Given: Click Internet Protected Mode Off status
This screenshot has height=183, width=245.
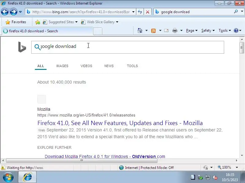Looking at the screenshot, I should [146, 167].
